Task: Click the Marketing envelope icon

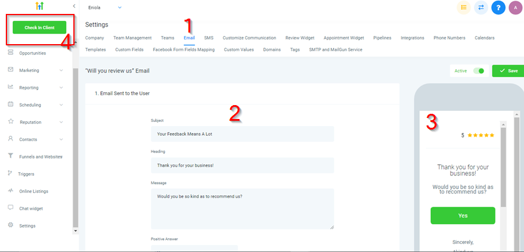Action: click(10, 70)
